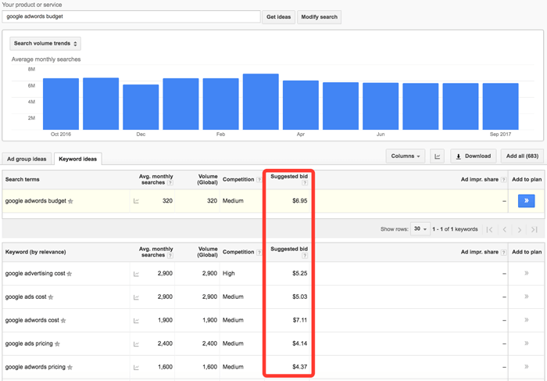Go to the next page of keywords
Viewport: 547px width, 381px height.
[x=520, y=229]
